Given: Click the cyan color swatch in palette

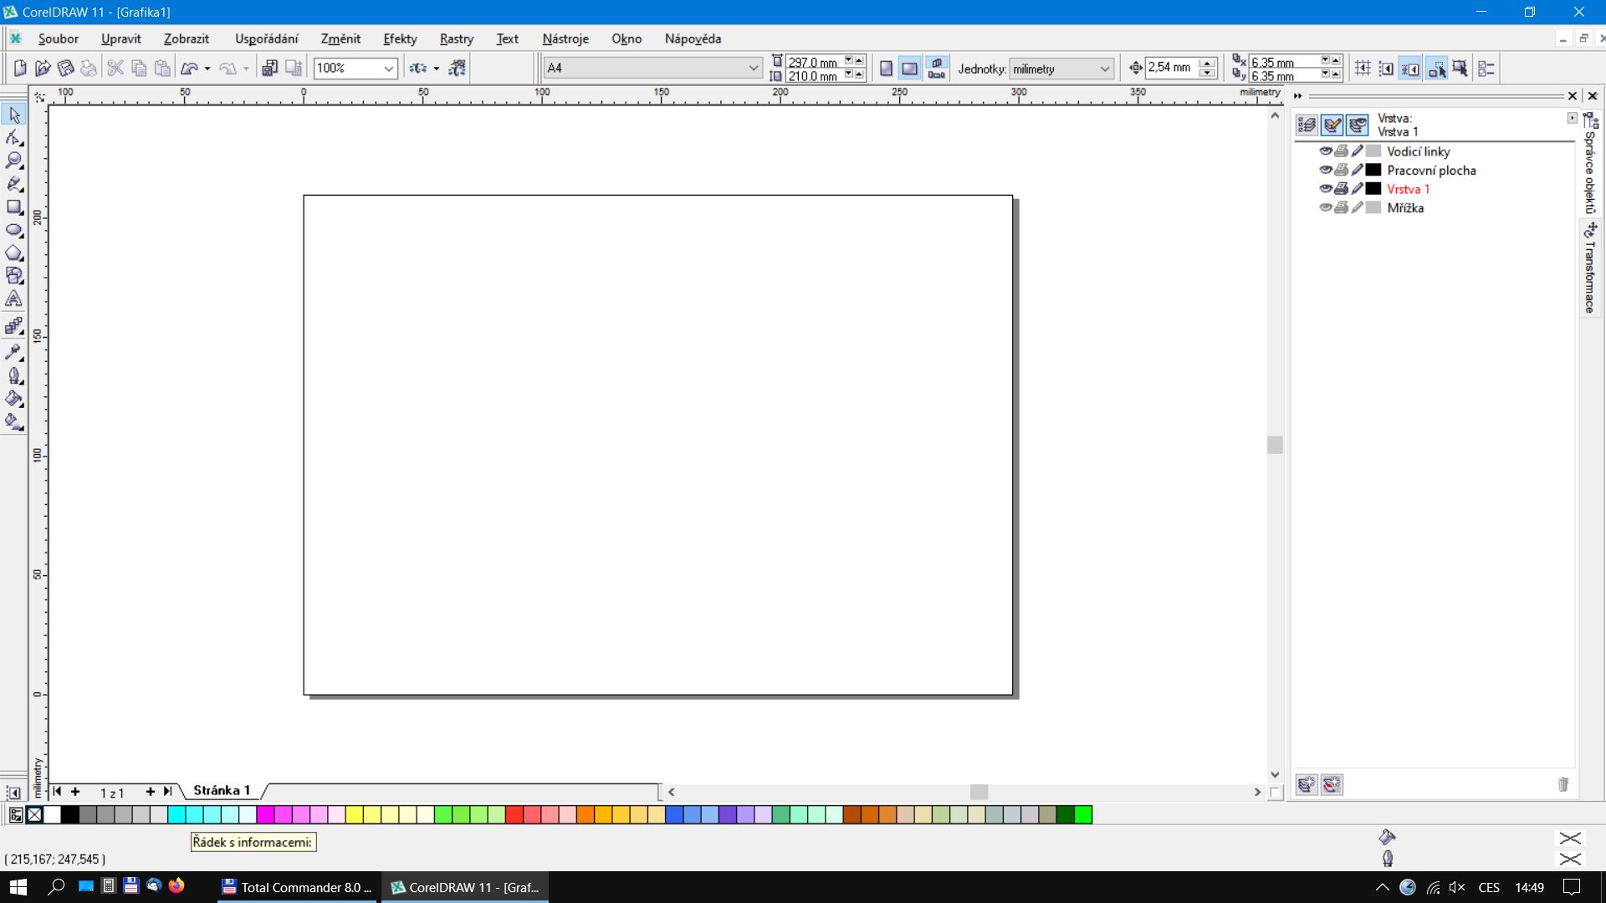Looking at the screenshot, I should (x=176, y=814).
